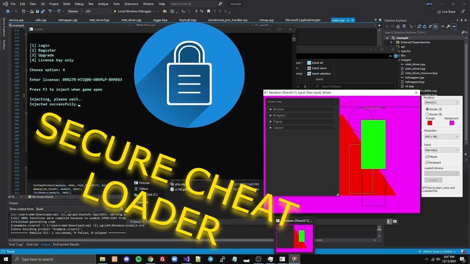The width and height of the screenshot is (470, 264).
Task: Click the help question mark in File Explorer
Action: point(396,56)
